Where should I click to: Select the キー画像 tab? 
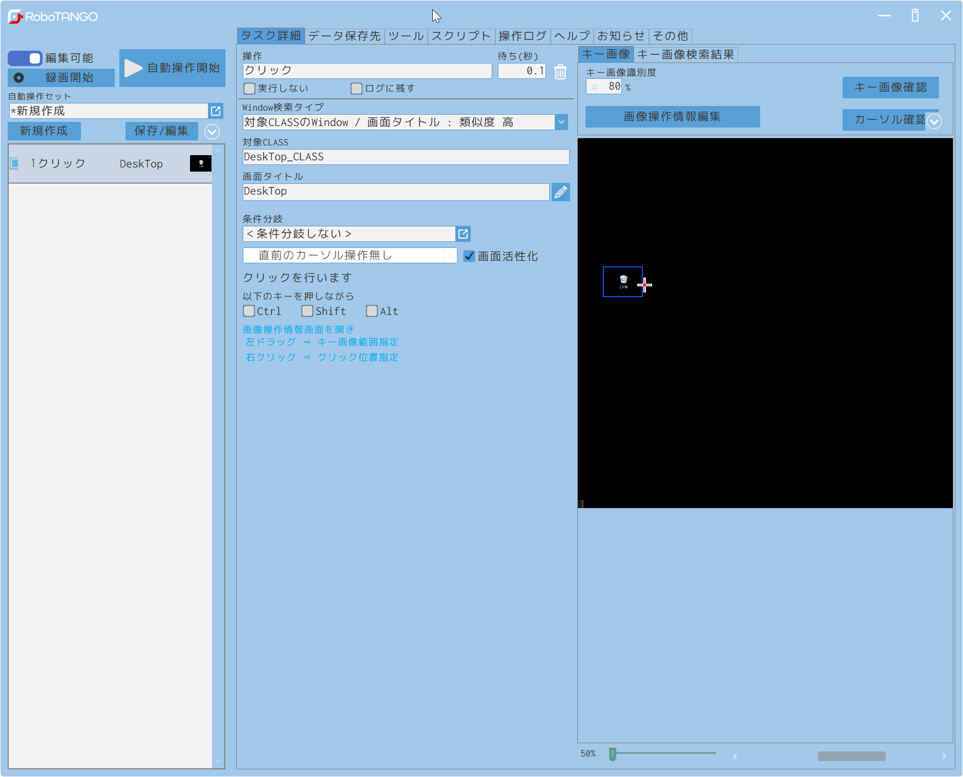click(x=606, y=54)
